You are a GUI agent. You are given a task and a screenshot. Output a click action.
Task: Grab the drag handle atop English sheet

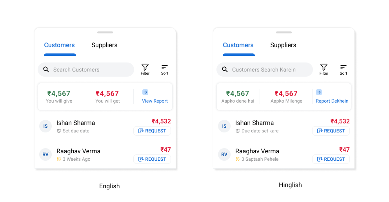(105, 32)
